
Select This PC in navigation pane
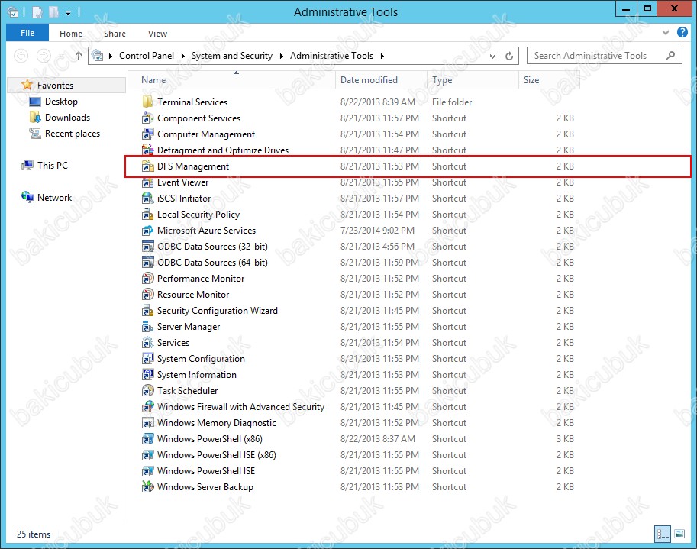(53, 166)
